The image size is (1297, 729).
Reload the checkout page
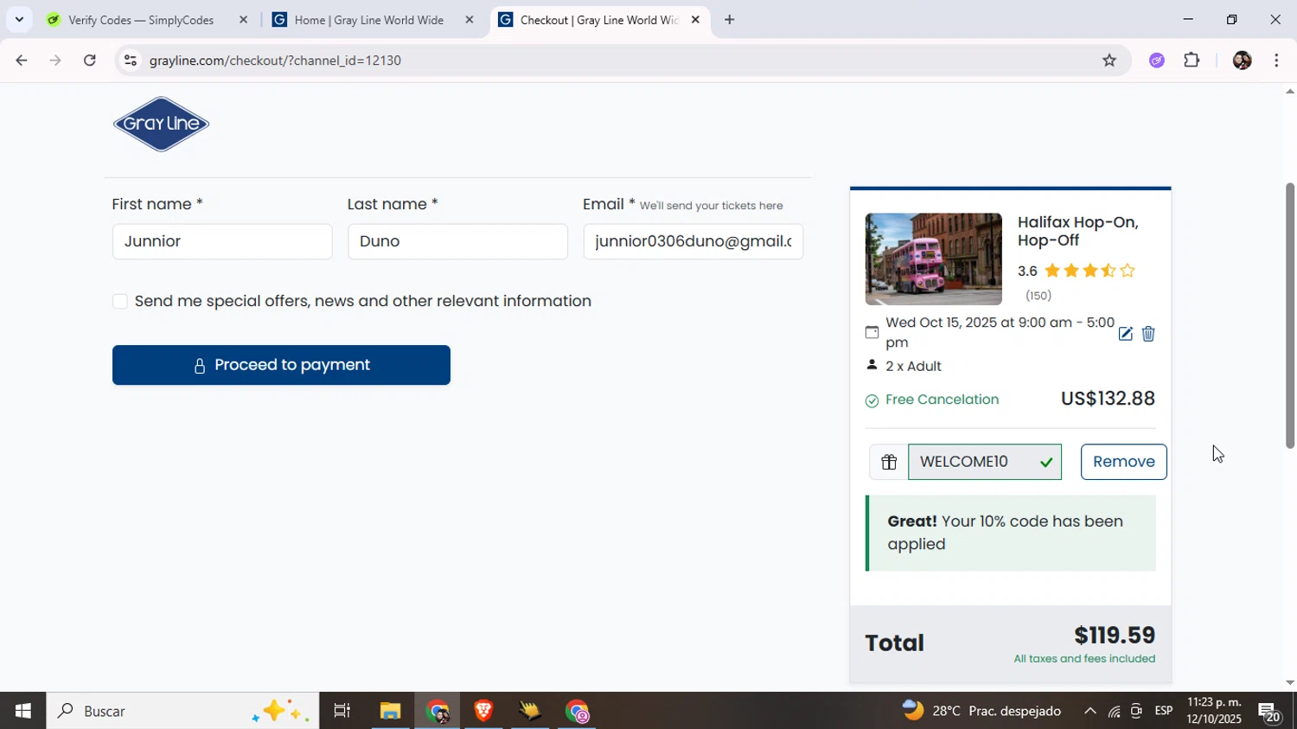(90, 61)
